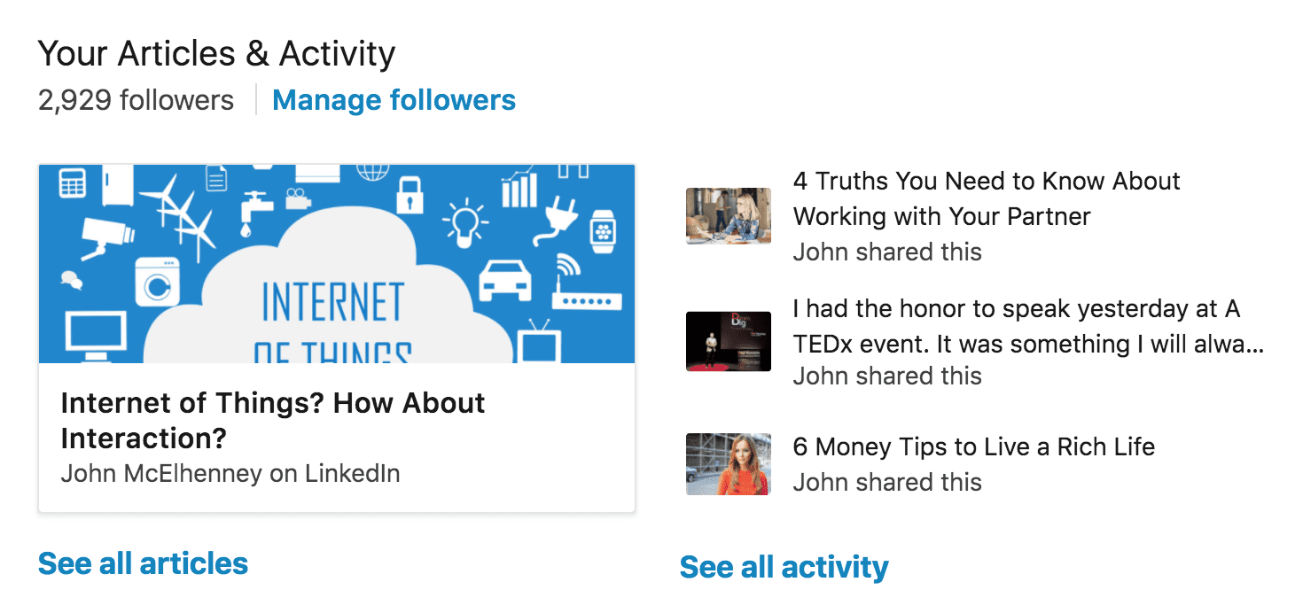1303x613 pixels.
Task: Click See all articles
Action: tap(142, 563)
